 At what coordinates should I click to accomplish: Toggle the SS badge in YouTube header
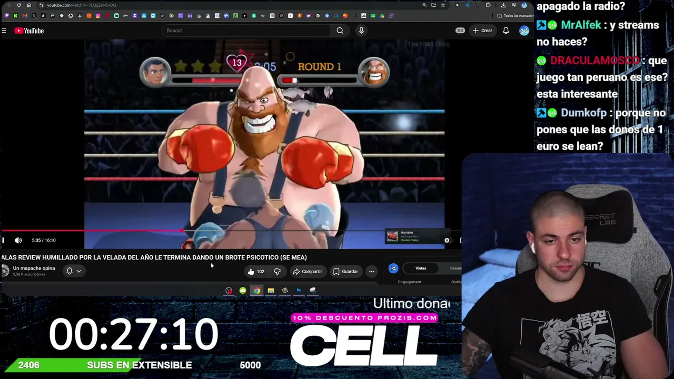[460, 31]
